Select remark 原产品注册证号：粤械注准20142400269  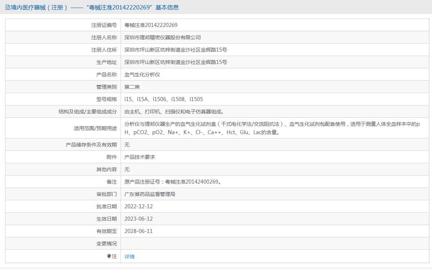point(173,182)
